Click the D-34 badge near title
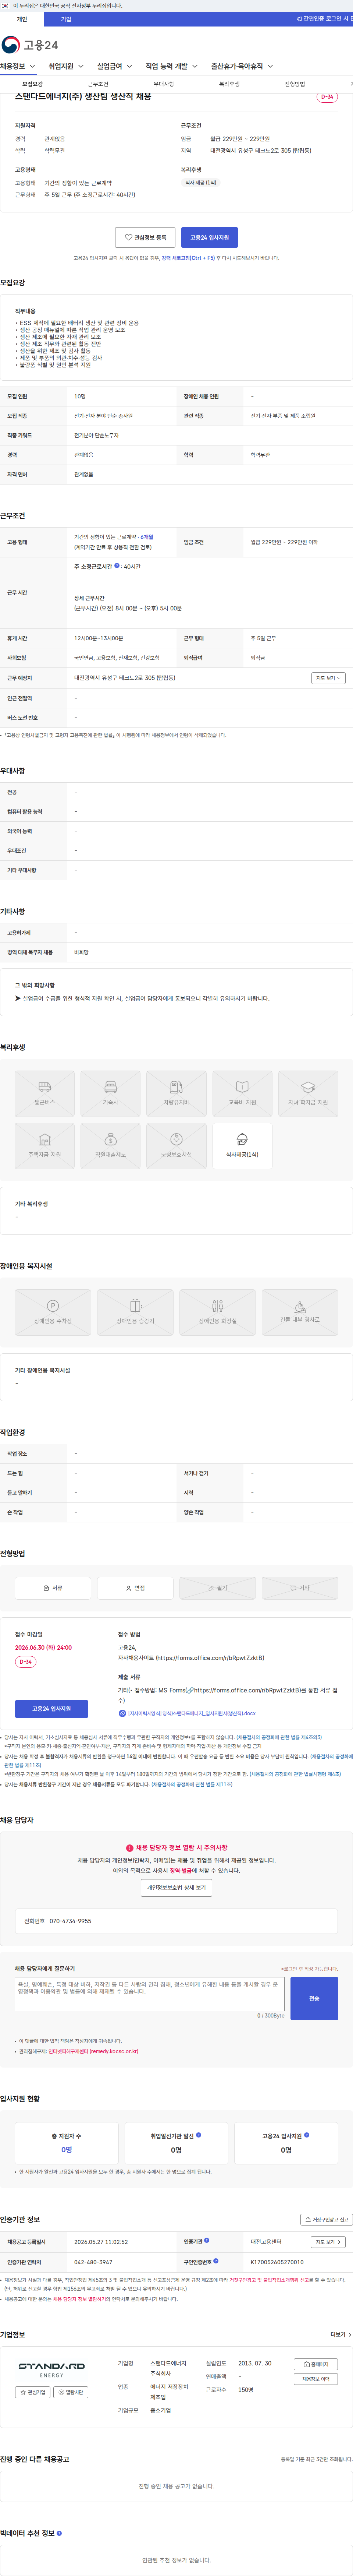 click(327, 97)
